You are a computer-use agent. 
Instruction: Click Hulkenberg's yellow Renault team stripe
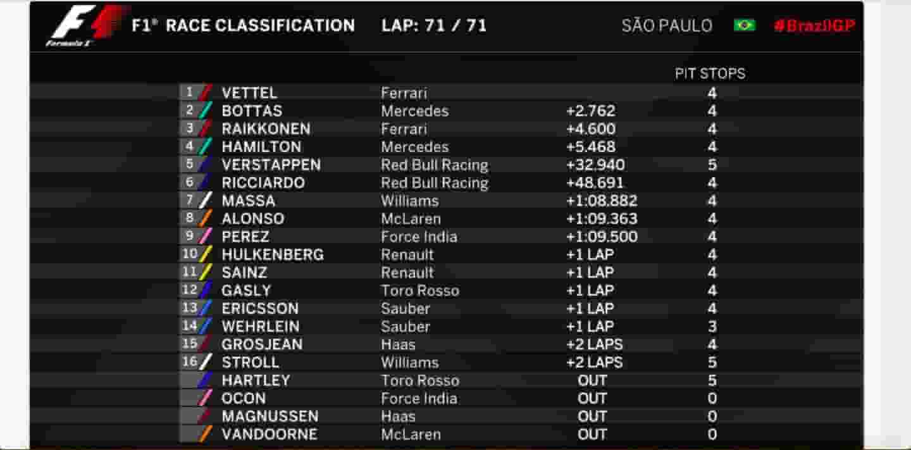point(206,254)
